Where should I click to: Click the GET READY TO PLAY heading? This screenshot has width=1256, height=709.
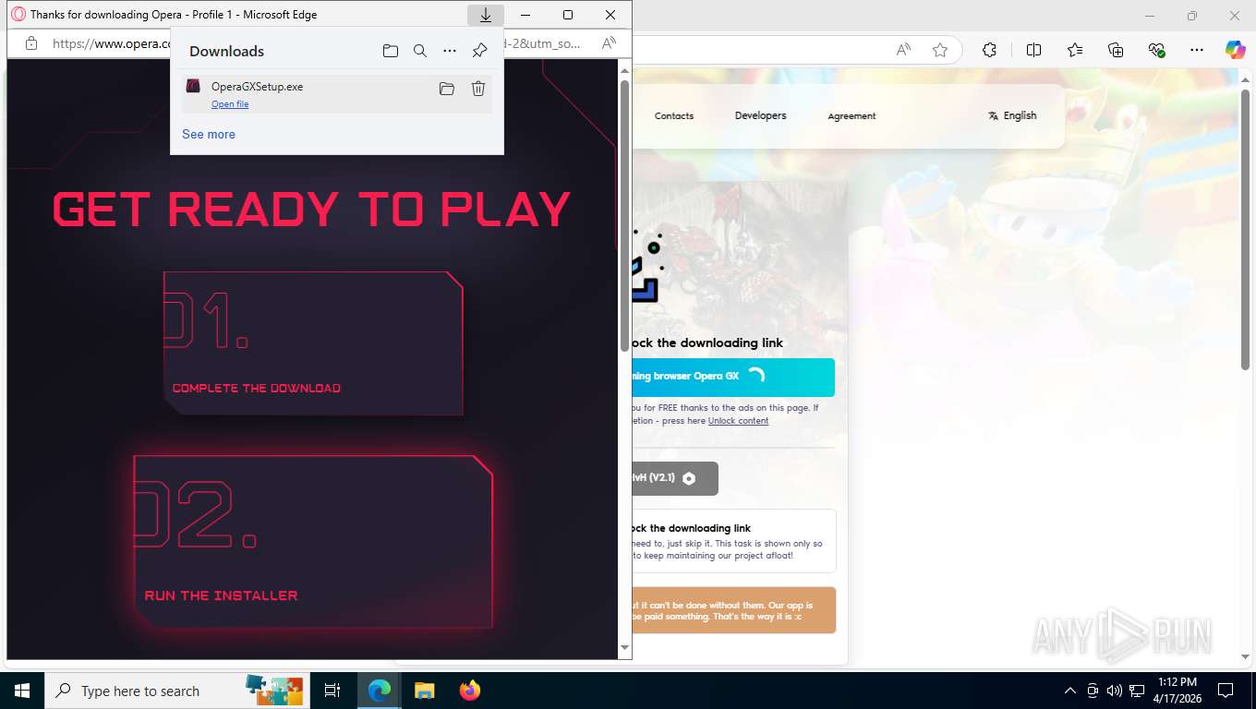(312, 210)
